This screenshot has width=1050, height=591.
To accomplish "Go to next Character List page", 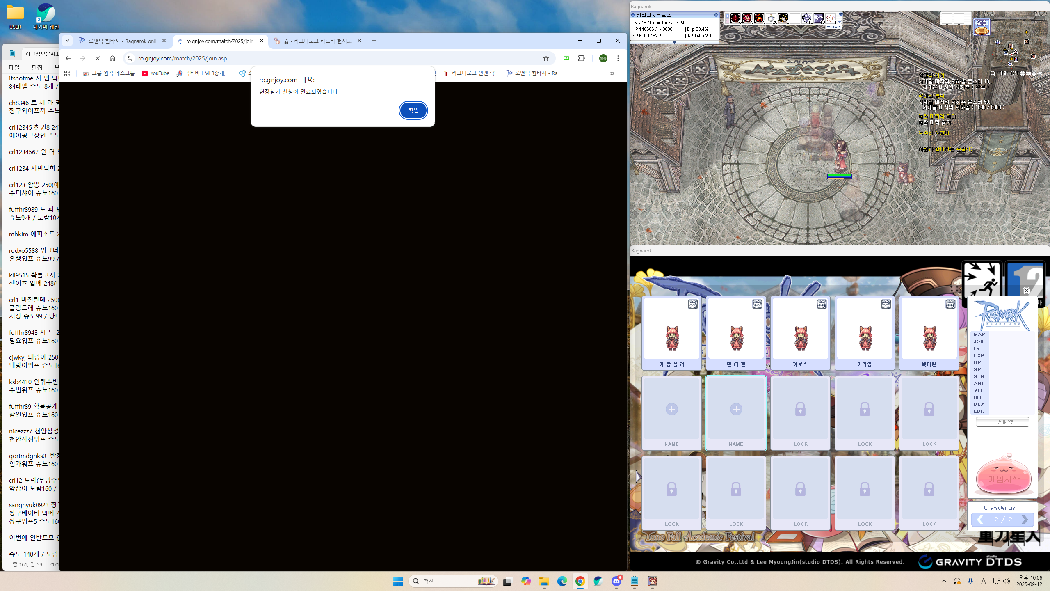I will tap(1025, 520).
